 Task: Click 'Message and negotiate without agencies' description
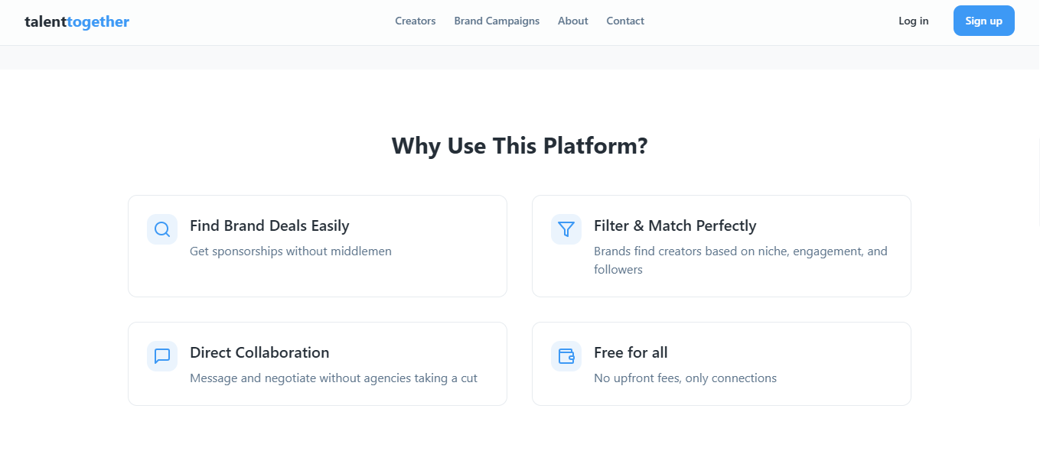coord(334,378)
